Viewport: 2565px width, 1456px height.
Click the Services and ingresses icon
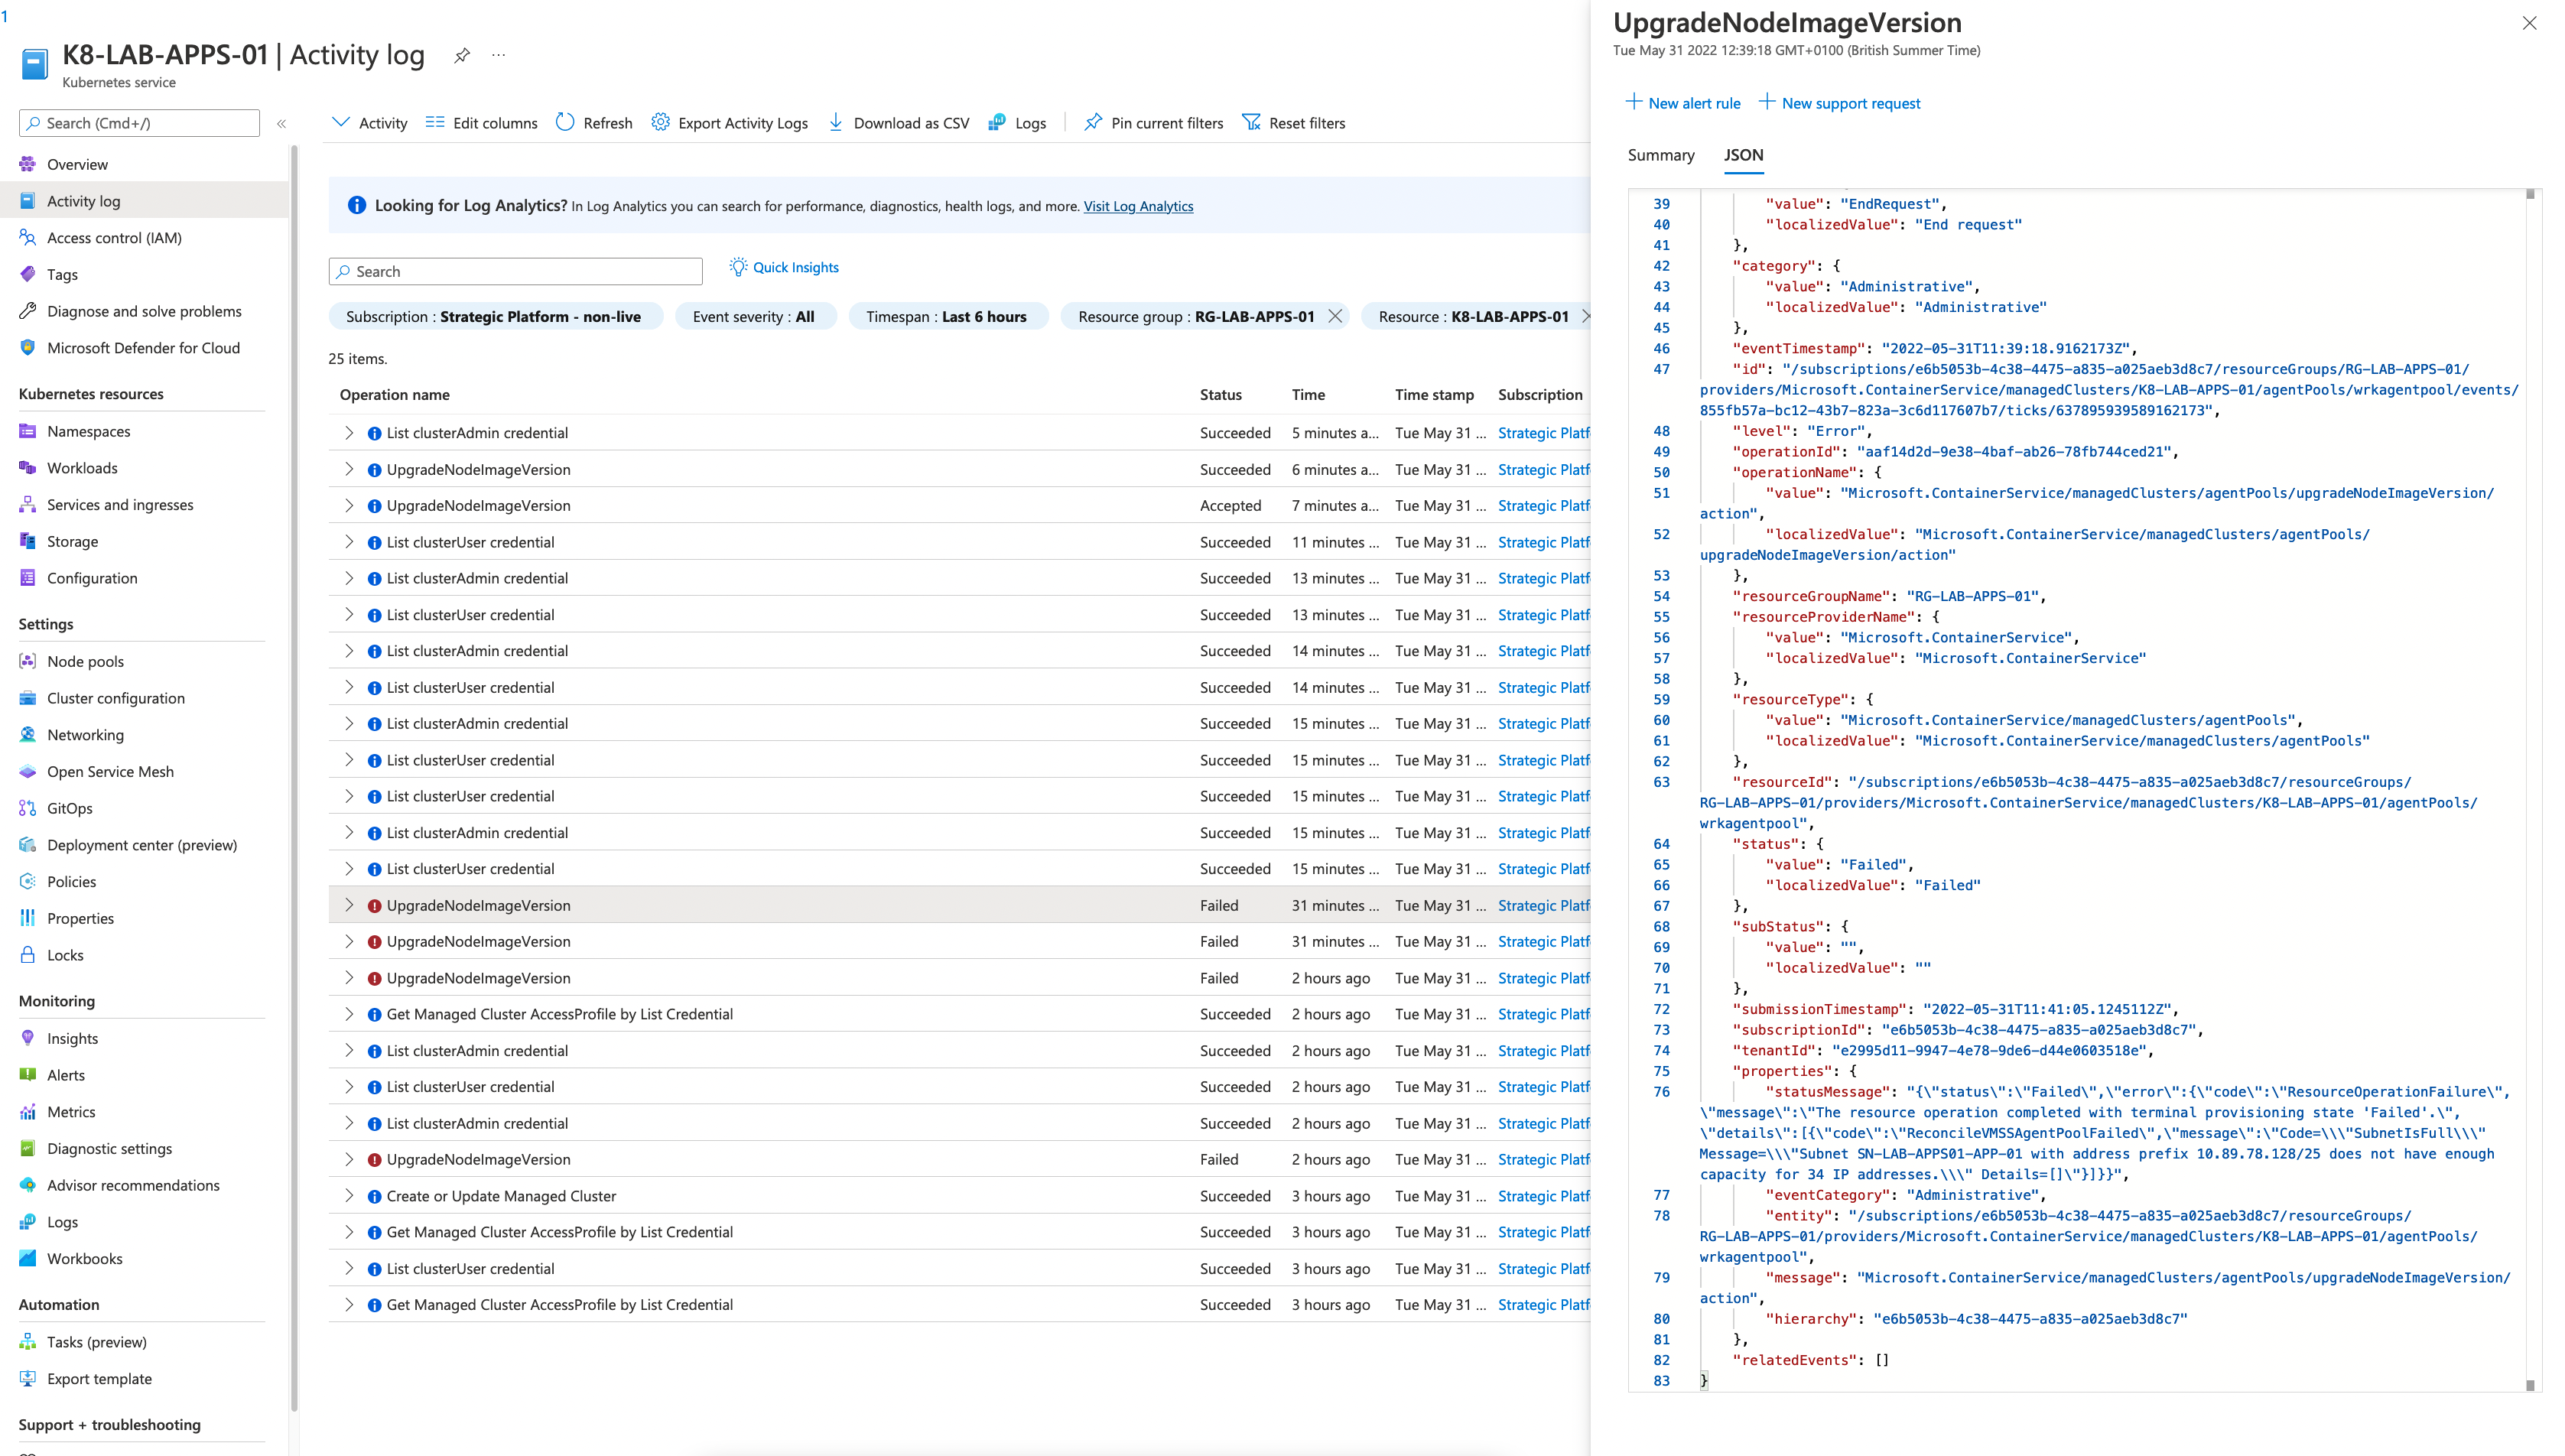[x=28, y=505]
